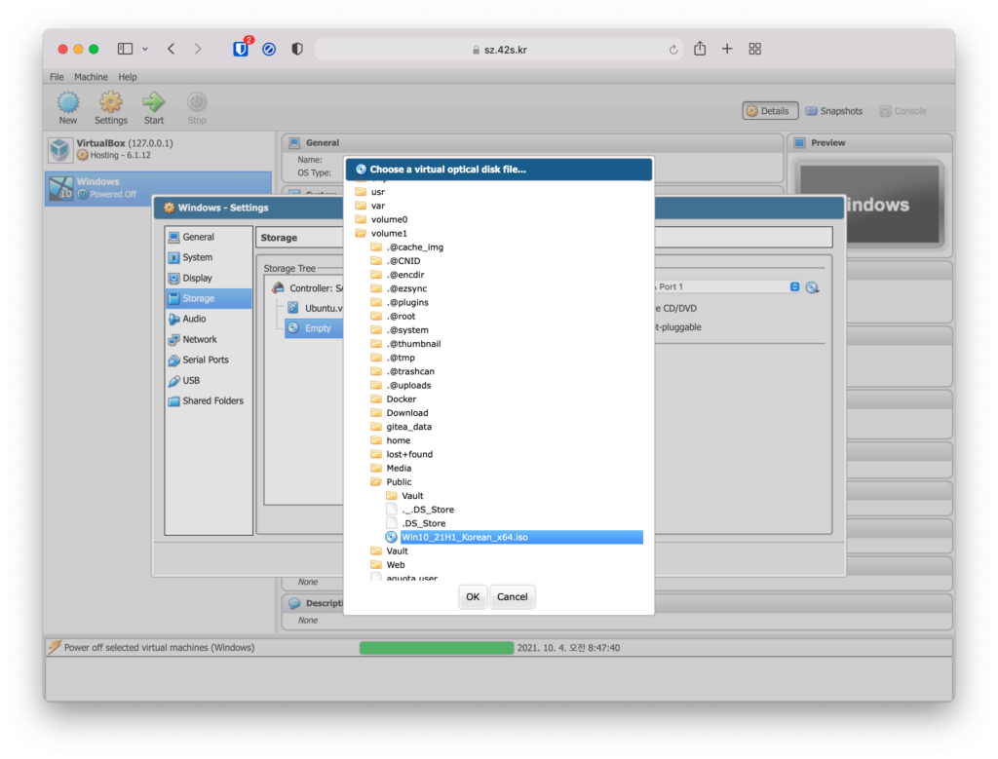Select Storage in Settings sidebar
Image resolution: width=998 pixels, height=759 pixels.
(209, 298)
